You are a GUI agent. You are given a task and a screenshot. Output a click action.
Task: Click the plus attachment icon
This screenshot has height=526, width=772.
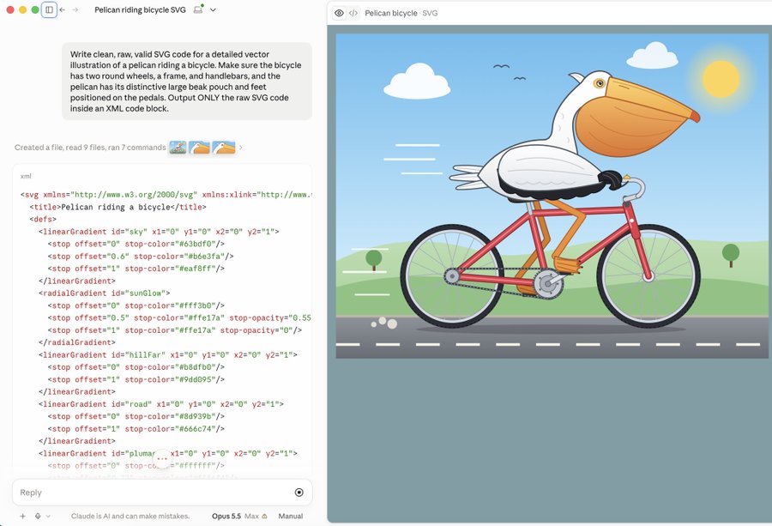tap(22, 517)
